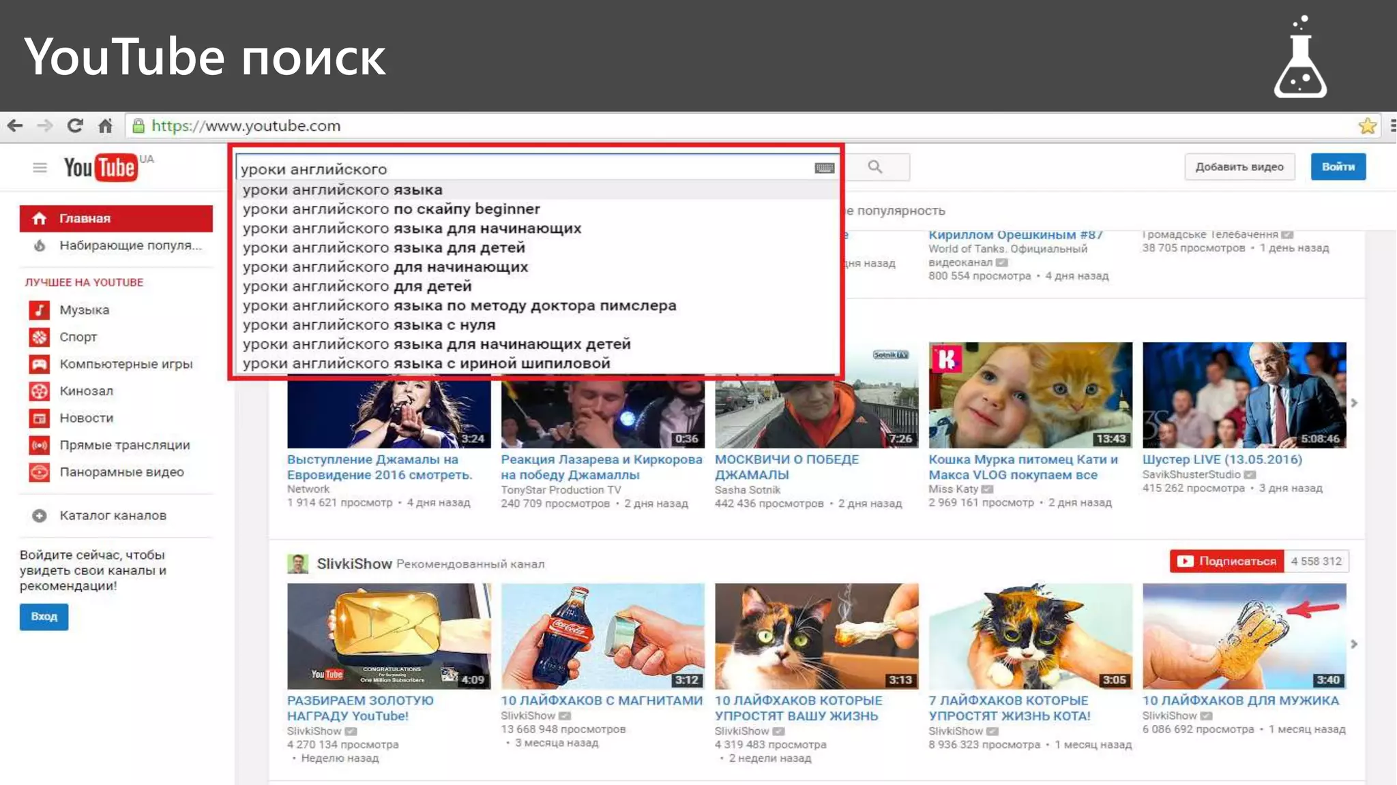Screen dimensions: 1397x785
Task: Open the SlivkiShow channel title link
Action: 354,564
